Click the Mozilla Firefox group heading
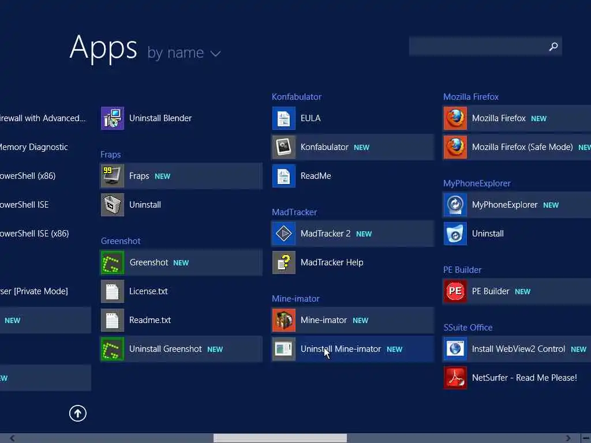 point(471,97)
